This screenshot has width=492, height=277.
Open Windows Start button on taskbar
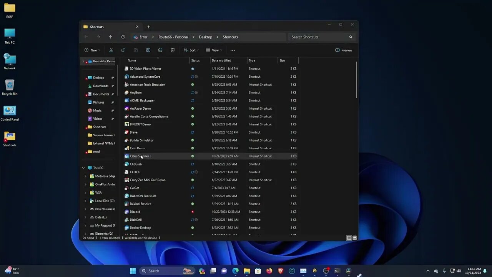pyautogui.click(x=133, y=271)
